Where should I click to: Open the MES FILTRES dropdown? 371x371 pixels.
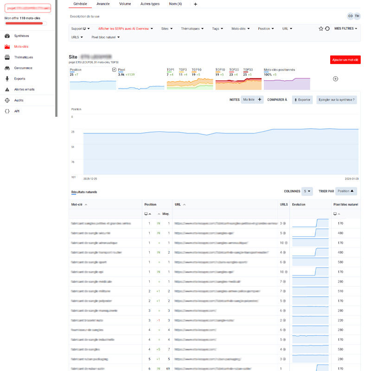tap(346, 29)
